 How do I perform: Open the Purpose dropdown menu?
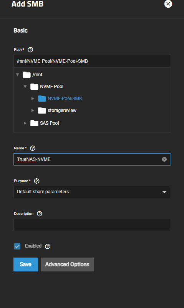tap(92, 192)
